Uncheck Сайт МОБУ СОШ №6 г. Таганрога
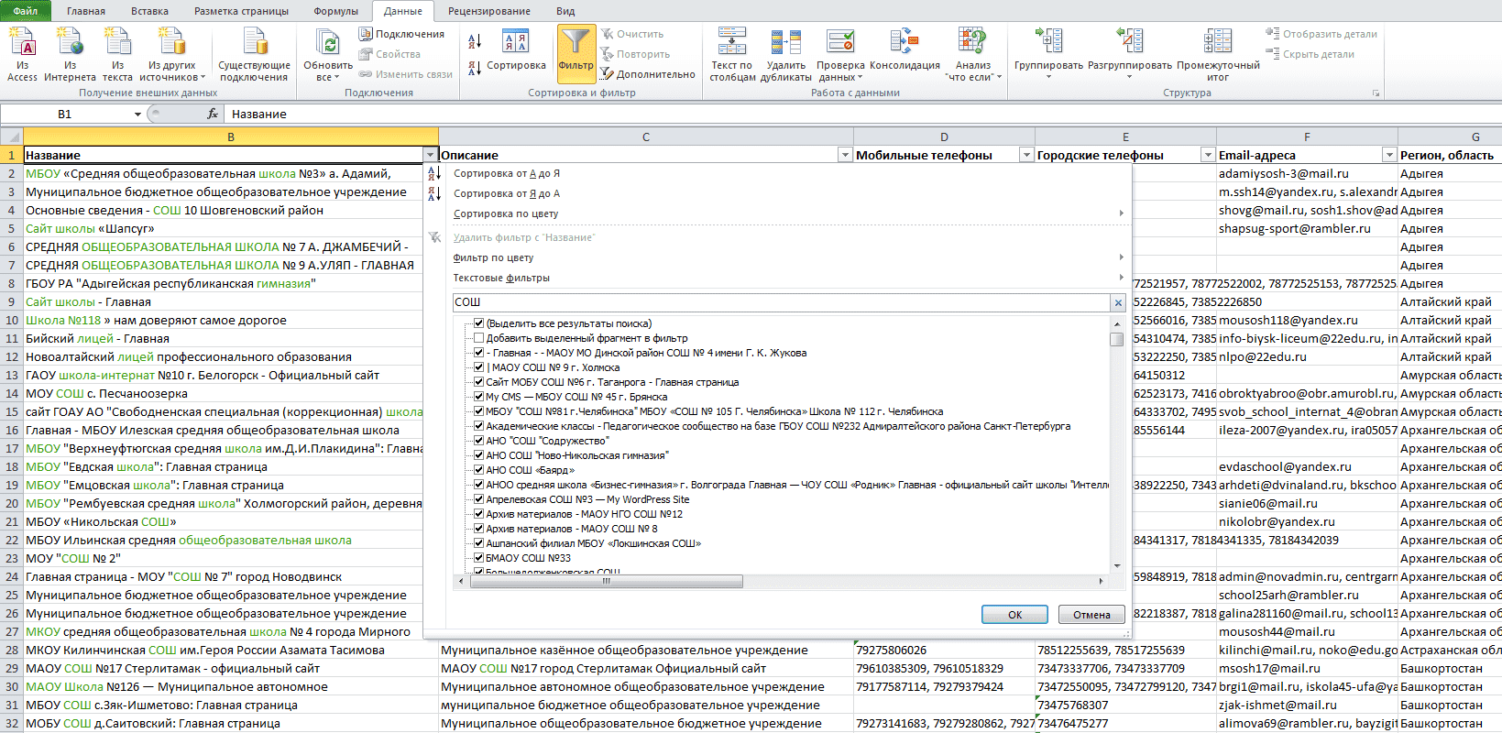The height and width of the screenshot is (733, 1502). click(x=478, y=382)
